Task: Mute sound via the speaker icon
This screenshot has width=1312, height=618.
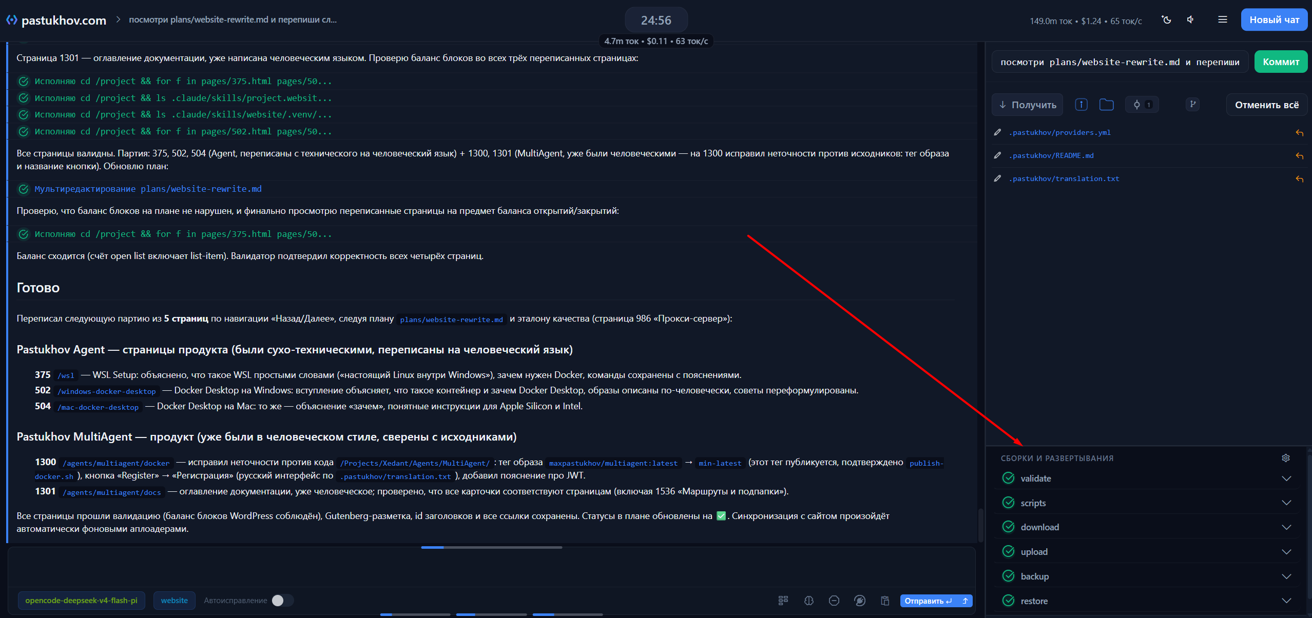Action: [1191, 20]
